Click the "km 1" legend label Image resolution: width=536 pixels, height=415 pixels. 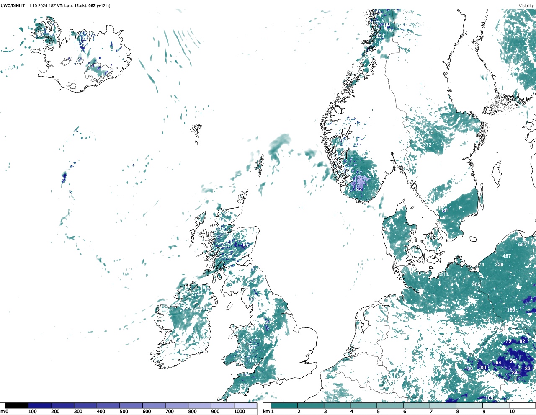click(268, 412)
